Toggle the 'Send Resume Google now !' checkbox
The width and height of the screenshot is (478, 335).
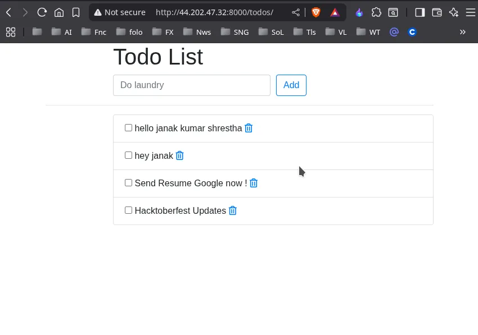128,183
